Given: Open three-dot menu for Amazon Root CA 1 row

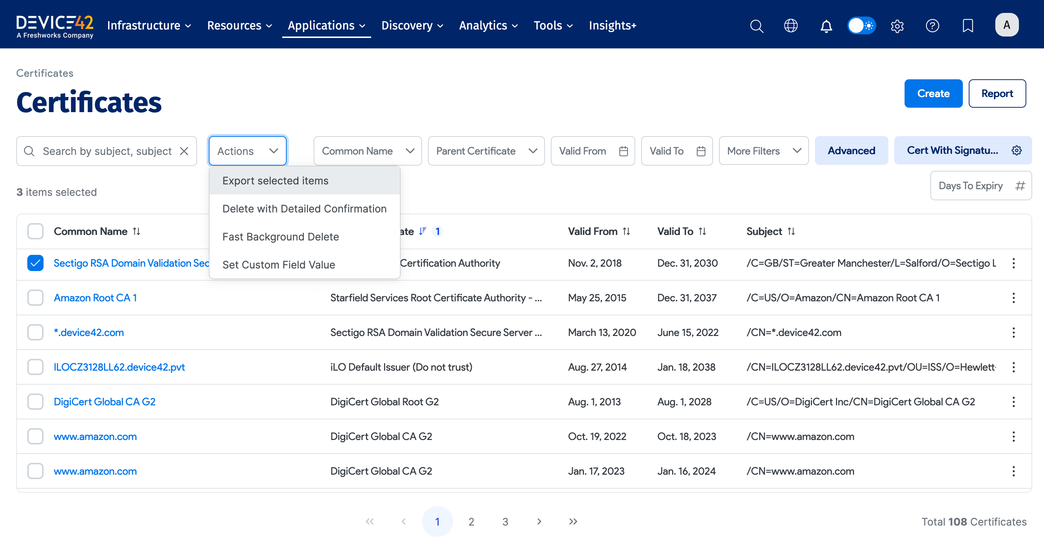Looking at the screenshot, I should pyautogui.click(x=1013, y=298).
